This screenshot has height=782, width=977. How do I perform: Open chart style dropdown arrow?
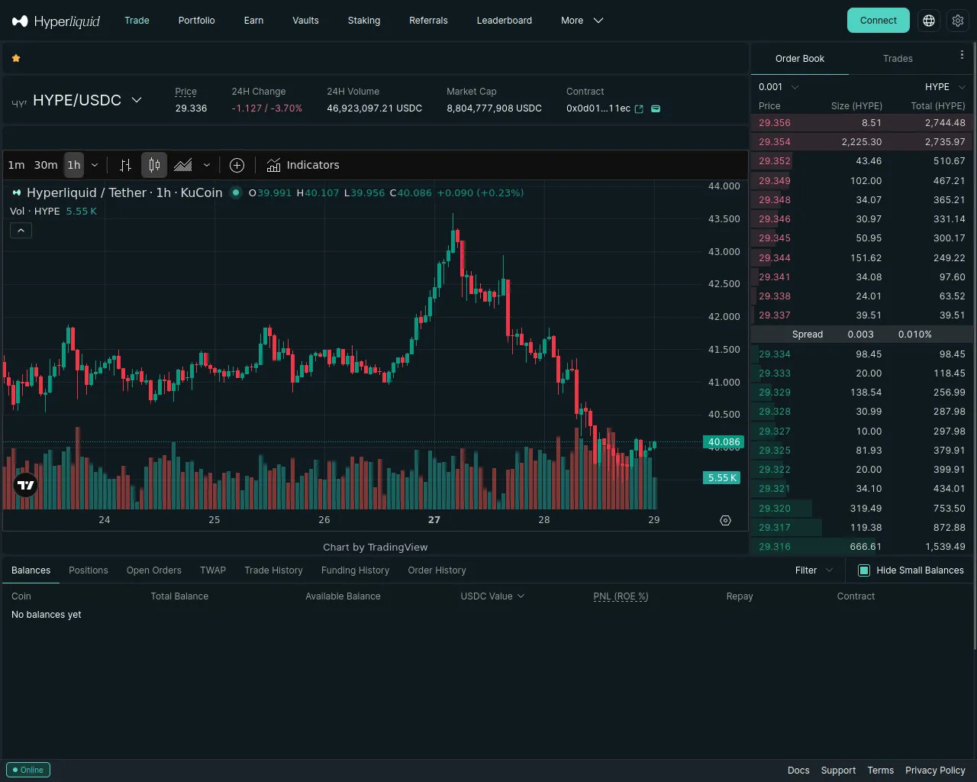click(x=206, y=165)
